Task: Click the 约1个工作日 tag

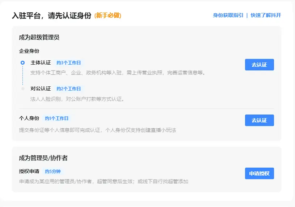Action: click(57, 118)
